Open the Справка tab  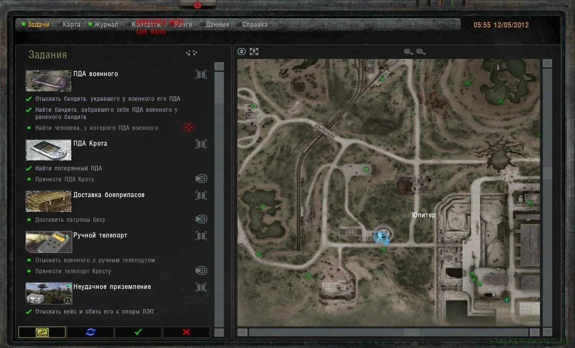coord(252,24)
